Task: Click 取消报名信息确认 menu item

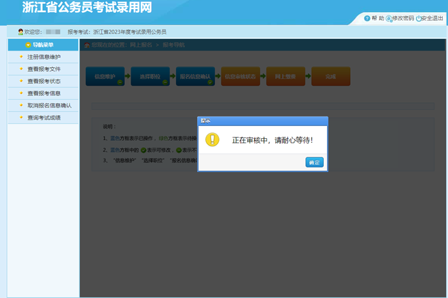Action: [49, 106]
